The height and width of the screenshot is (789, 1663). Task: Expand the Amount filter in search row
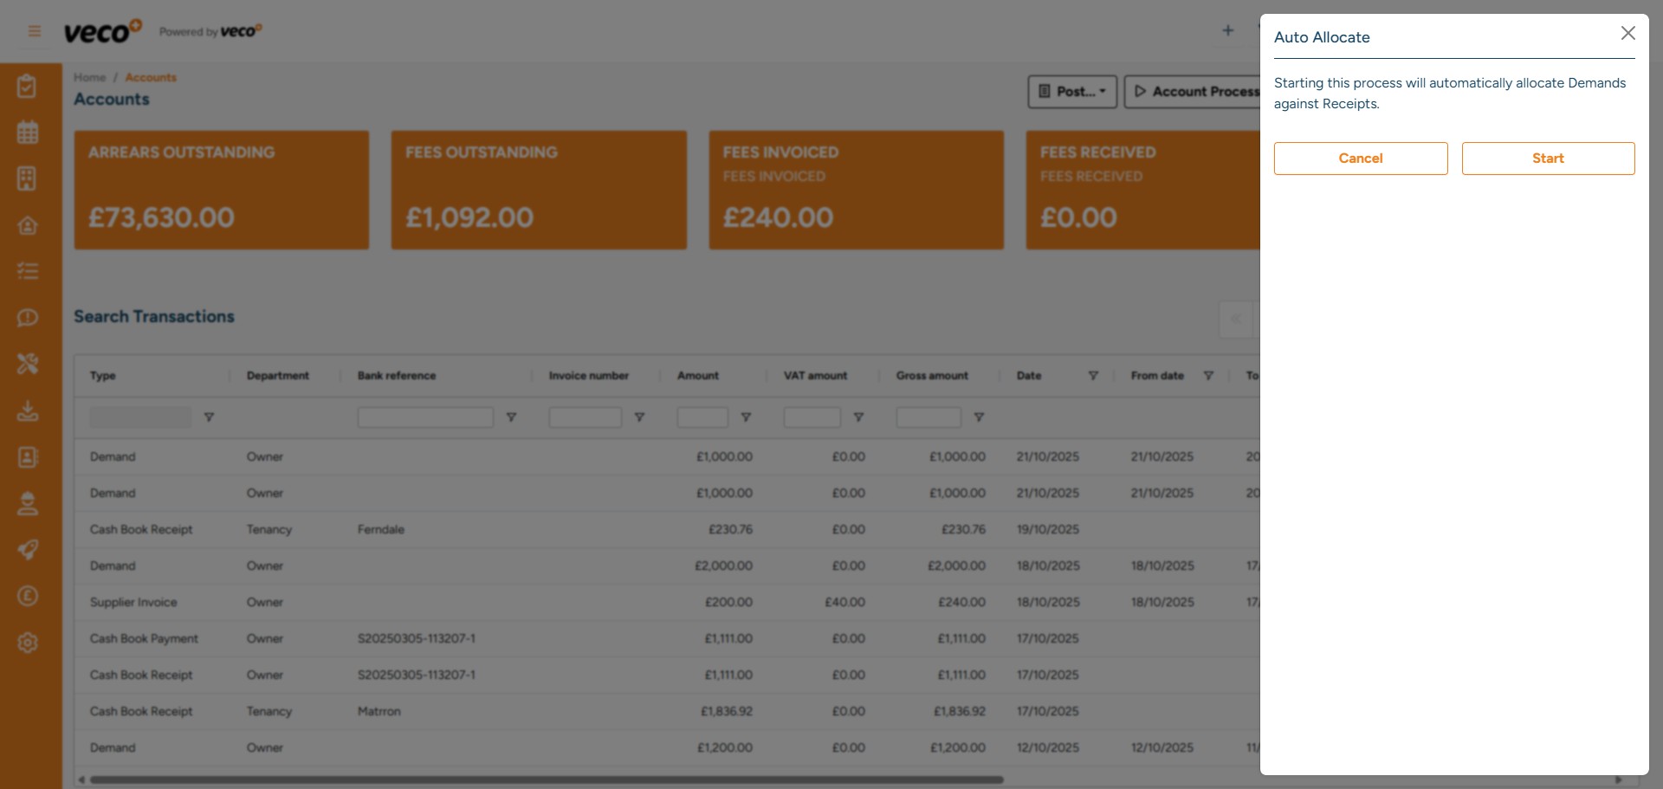click(x=747, y=417)
